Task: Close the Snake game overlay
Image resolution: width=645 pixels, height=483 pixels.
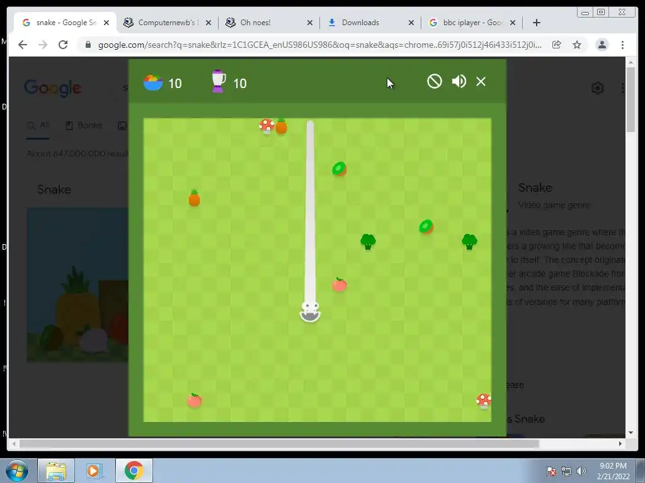Action: [x=481, y=81]
